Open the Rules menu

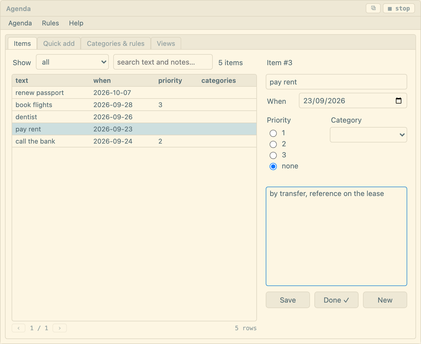coord(51,23)
